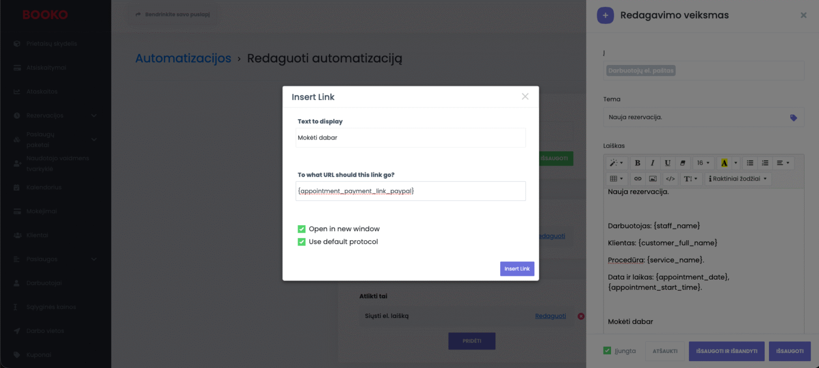
Task: Click the tag icon in the Tema field
Action: pyautogui.click(x=793, y=118)
